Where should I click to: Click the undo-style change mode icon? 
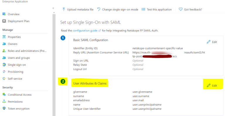click(99, 9)
